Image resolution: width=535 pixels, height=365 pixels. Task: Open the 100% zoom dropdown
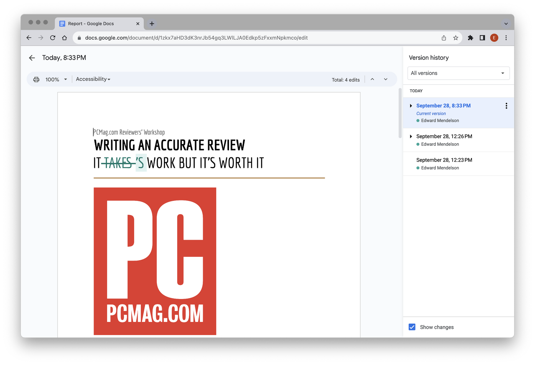pos(56,79)
